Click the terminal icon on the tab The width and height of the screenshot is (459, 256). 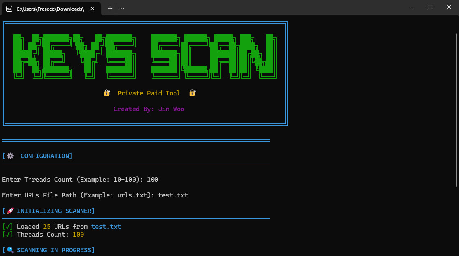[9, 9]
